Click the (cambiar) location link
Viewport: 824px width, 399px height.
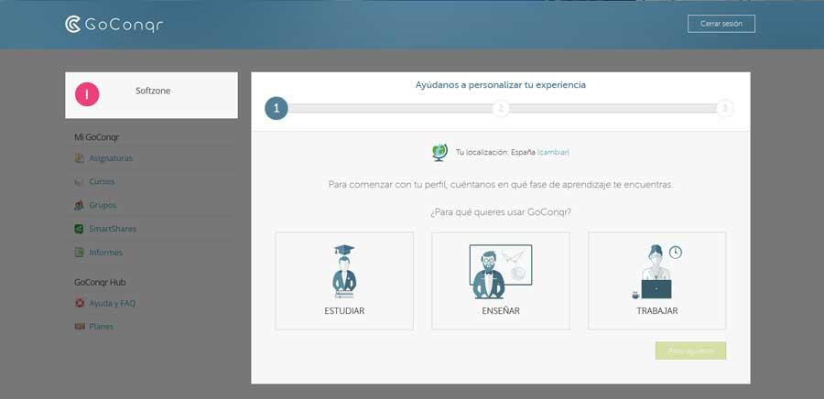tap(553, 152)
